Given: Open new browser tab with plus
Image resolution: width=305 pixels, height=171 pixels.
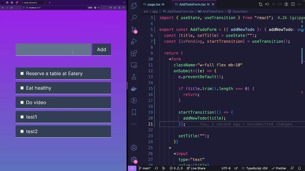Looking at the screenshot, I should 50,3.
